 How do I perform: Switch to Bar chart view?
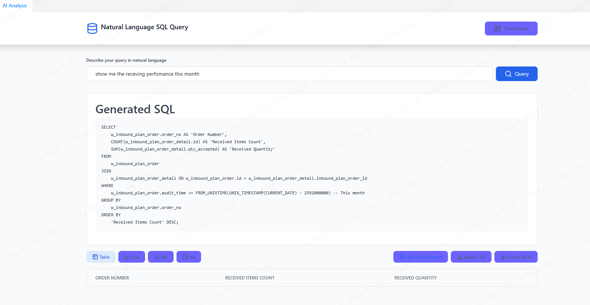point(161,257)
